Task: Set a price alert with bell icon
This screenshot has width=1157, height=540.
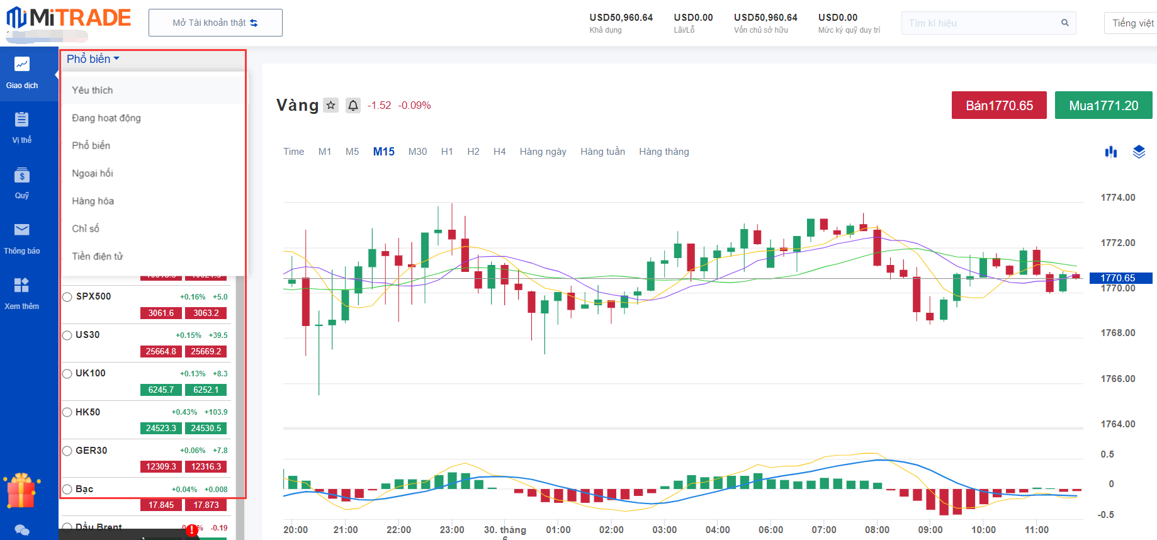Action: click(353, 105)
